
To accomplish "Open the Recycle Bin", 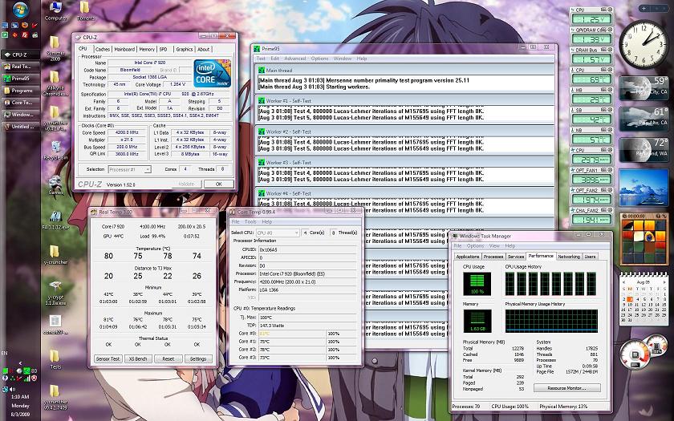I will pos(55,151).
